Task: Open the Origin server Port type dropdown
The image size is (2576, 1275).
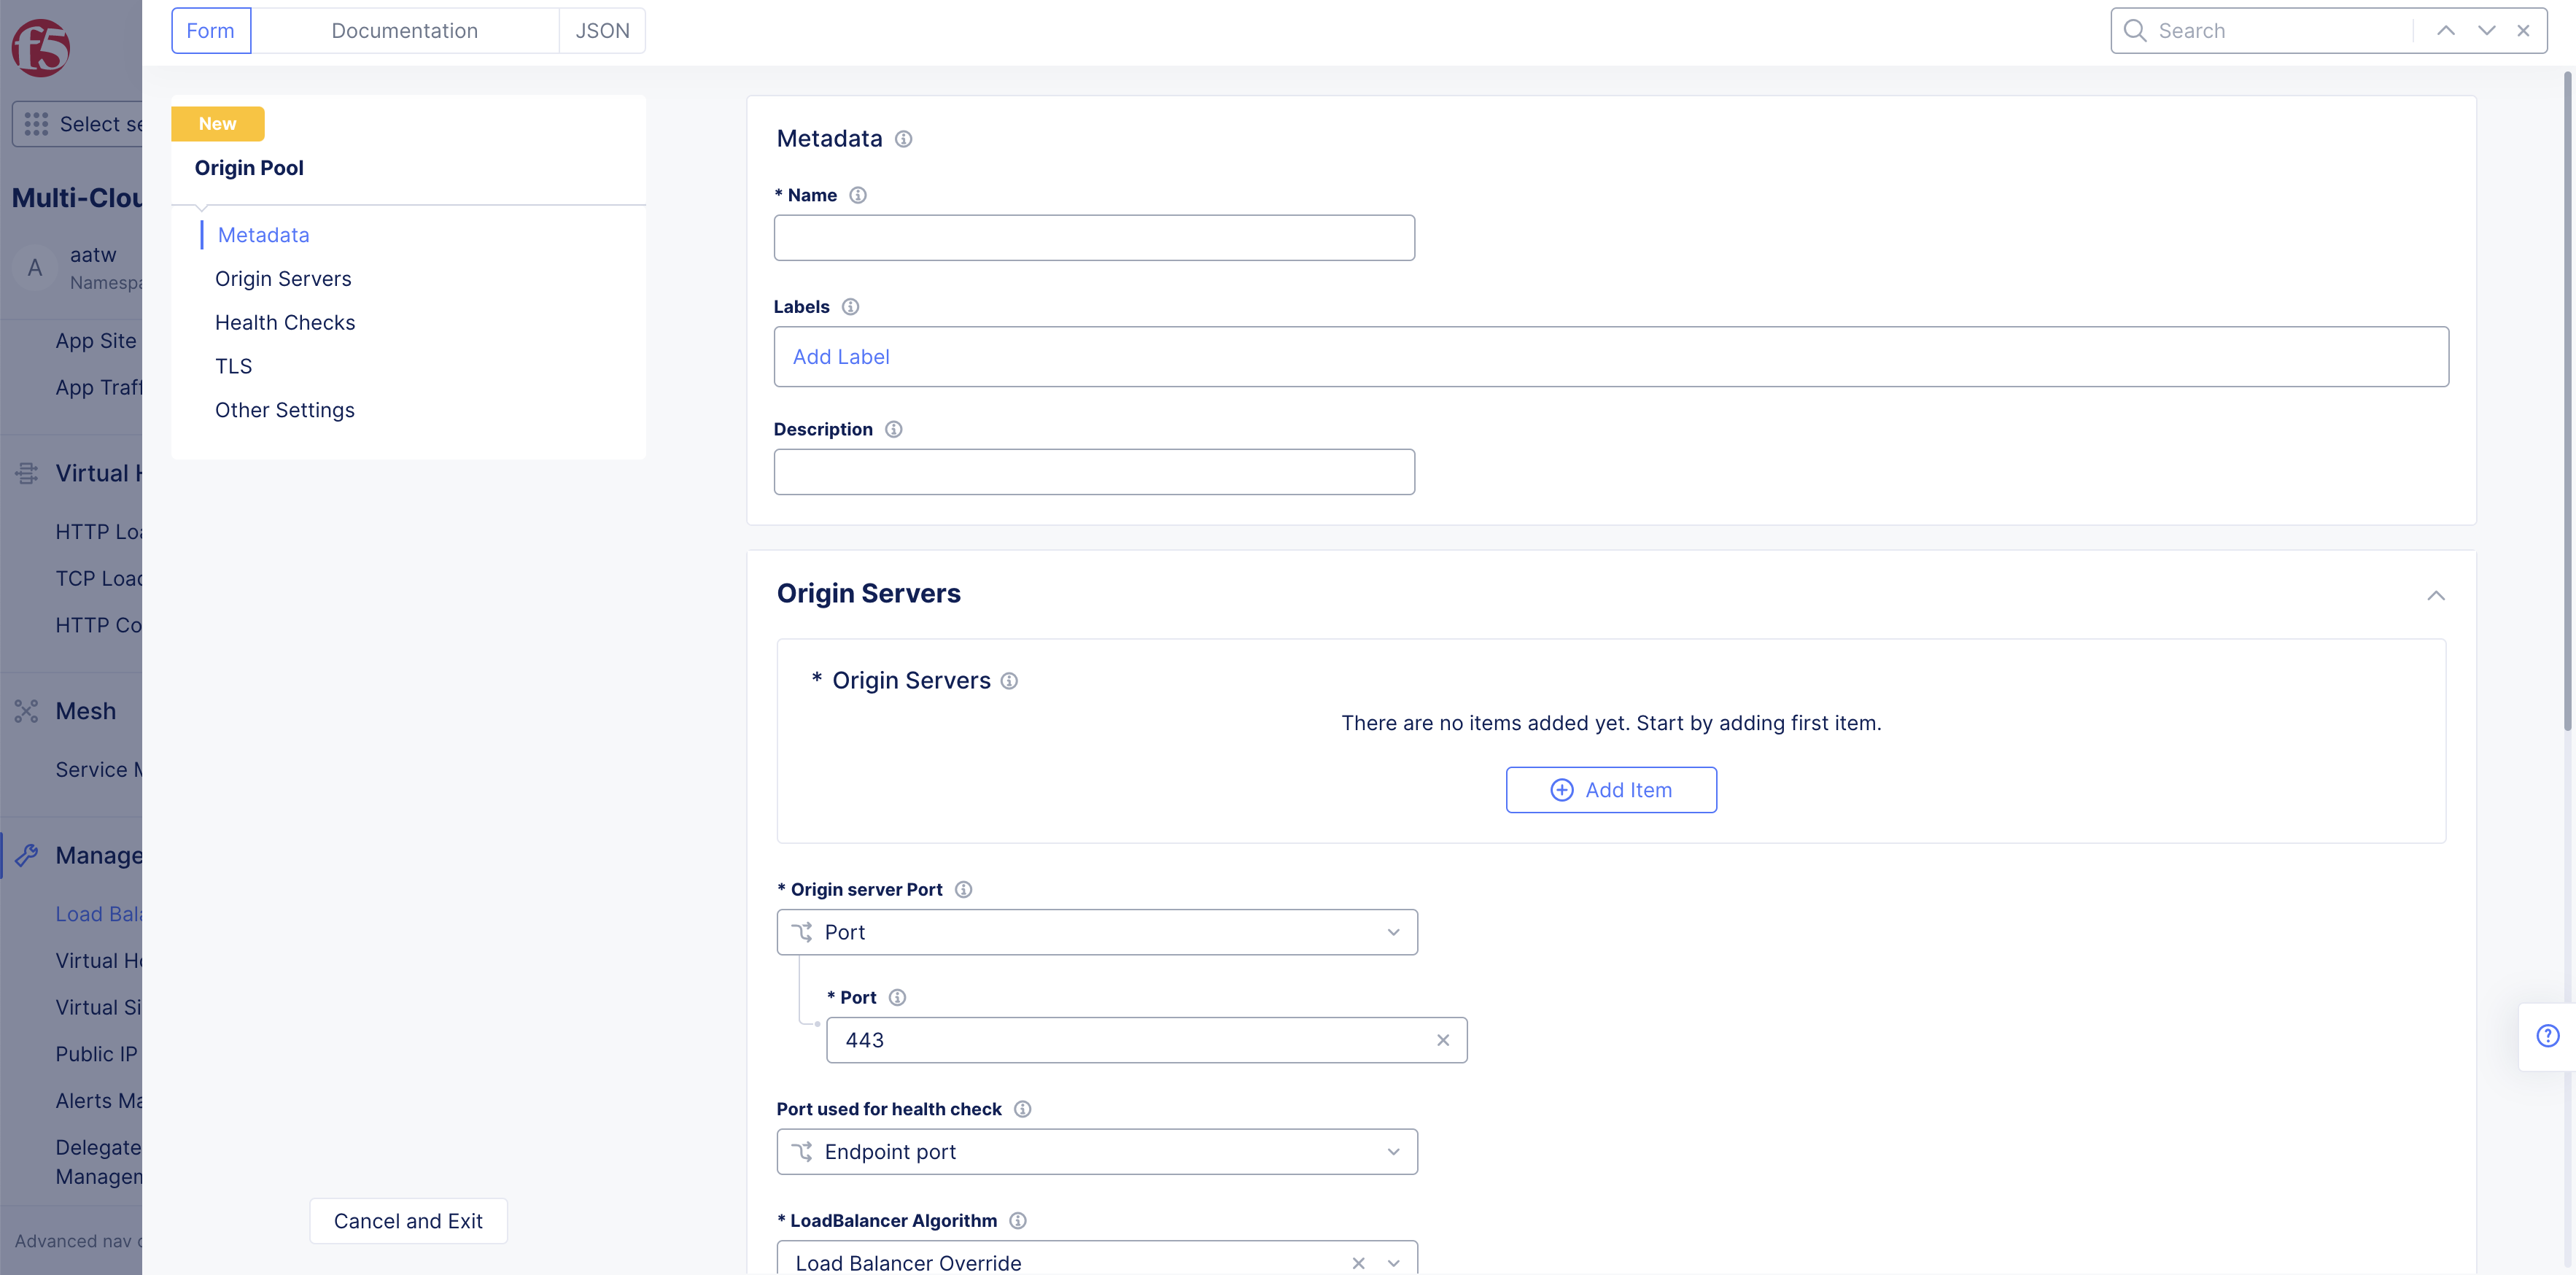Action: click(1393, 931)
